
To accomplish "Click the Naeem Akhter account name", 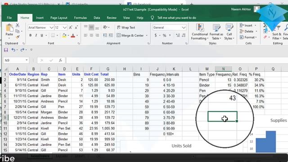I will pyautogui.click(x=241, y=9).
